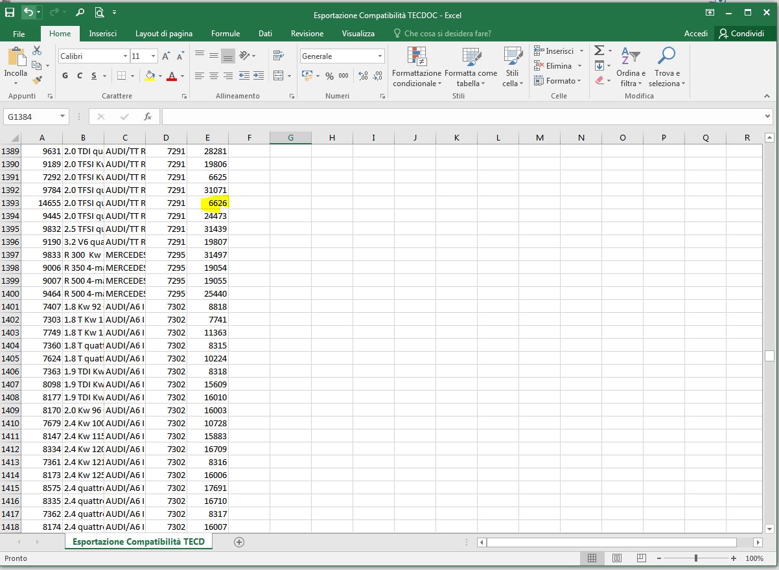Viewport: 779px width, 570px height.
Task: Switch to Page Layout view icon
Action: 617,558
